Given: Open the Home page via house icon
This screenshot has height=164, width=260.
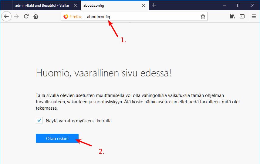Looking at the screenshot, I should point(36,17).
